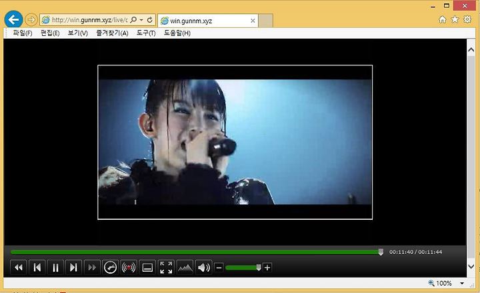Click the search magnifier in address bar
The height and width of the screenshot is (293, 480).
[x=133, y=20]
